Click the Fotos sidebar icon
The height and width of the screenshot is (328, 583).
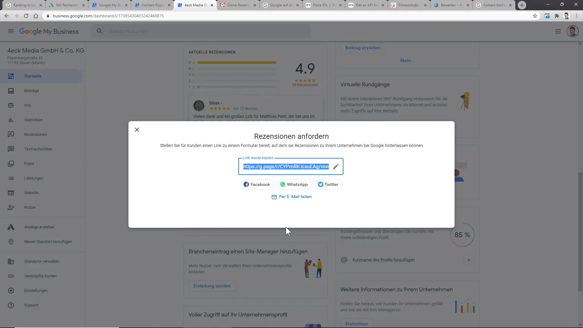tap(11, 164)
